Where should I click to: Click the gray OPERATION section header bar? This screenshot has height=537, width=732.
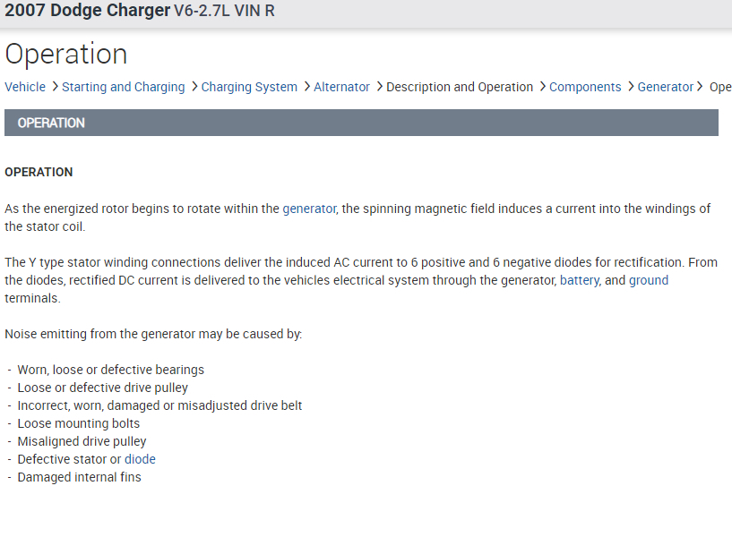coord(361,123)
